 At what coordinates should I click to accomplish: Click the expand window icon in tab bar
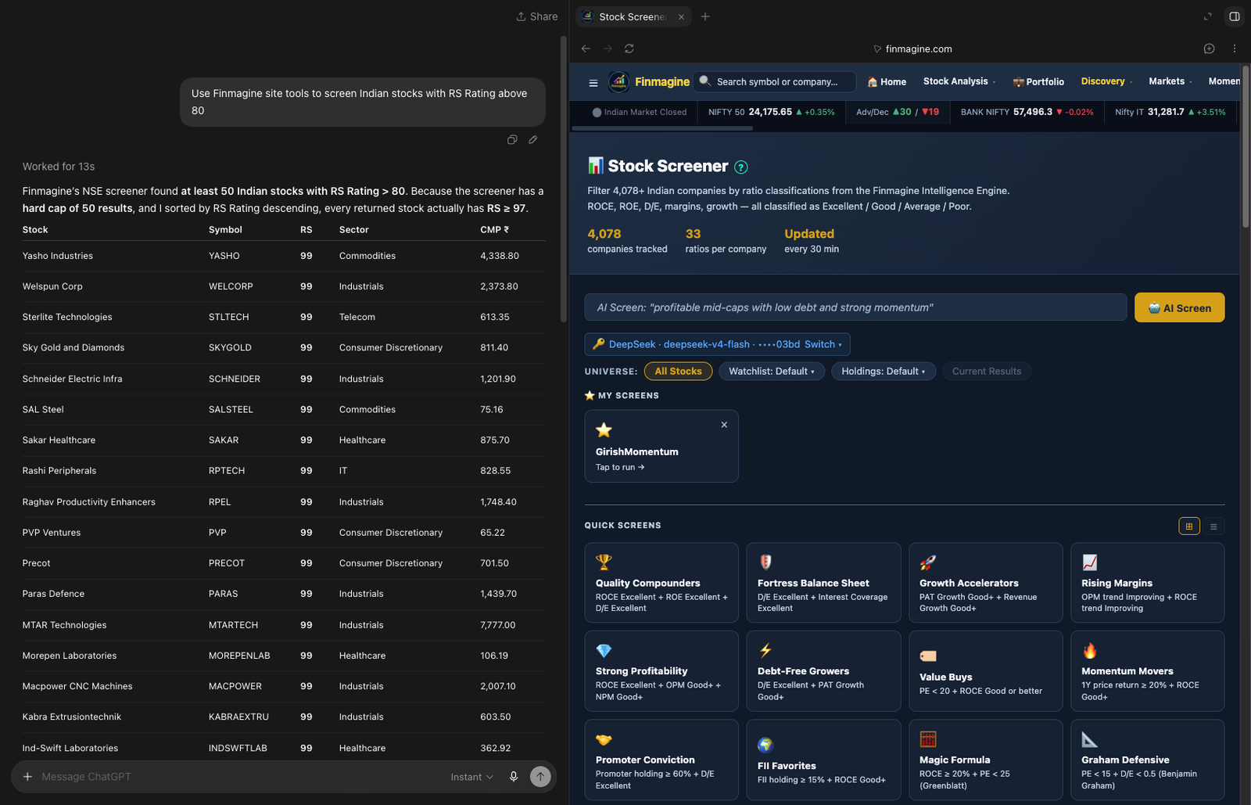tap(1207, 16)
